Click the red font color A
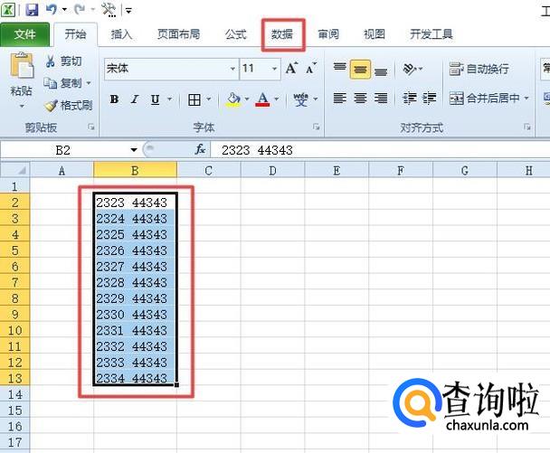Image resolution: width=550 pixels, height=453 pixels. coord(262,99)
